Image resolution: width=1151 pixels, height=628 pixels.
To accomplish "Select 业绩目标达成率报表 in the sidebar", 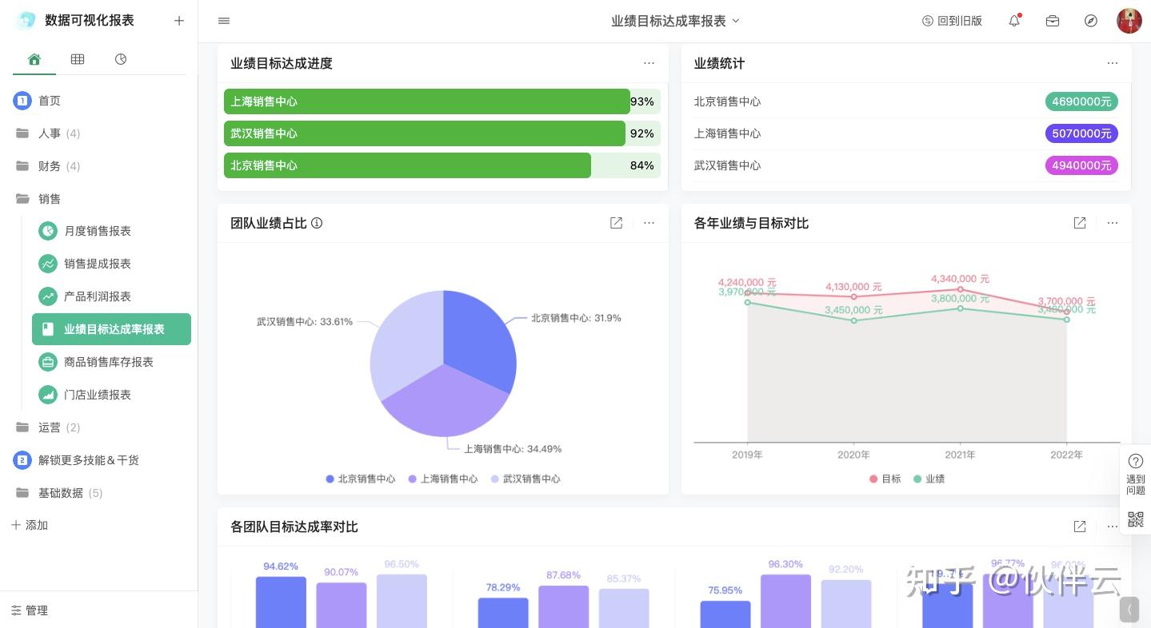I will click(x=111, y=329).
